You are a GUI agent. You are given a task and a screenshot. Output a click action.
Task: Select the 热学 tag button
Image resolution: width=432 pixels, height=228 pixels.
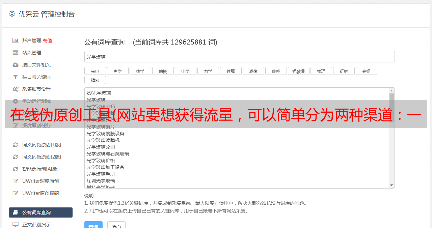[140, 71]
